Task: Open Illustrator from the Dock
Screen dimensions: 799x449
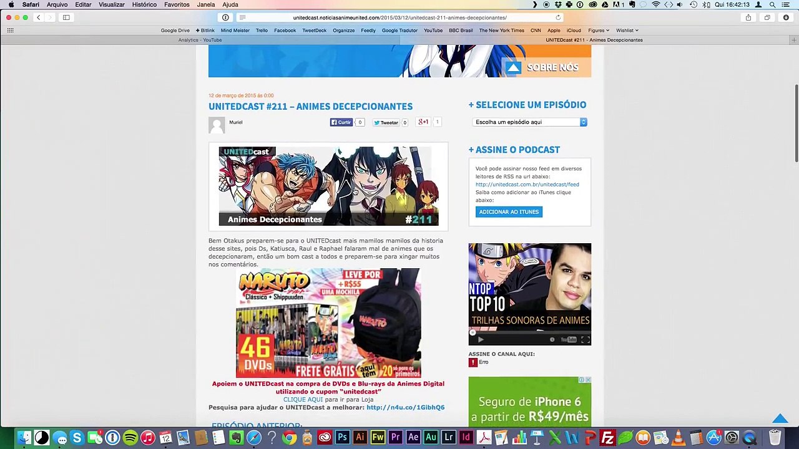Action: click(x=360, y=438)
